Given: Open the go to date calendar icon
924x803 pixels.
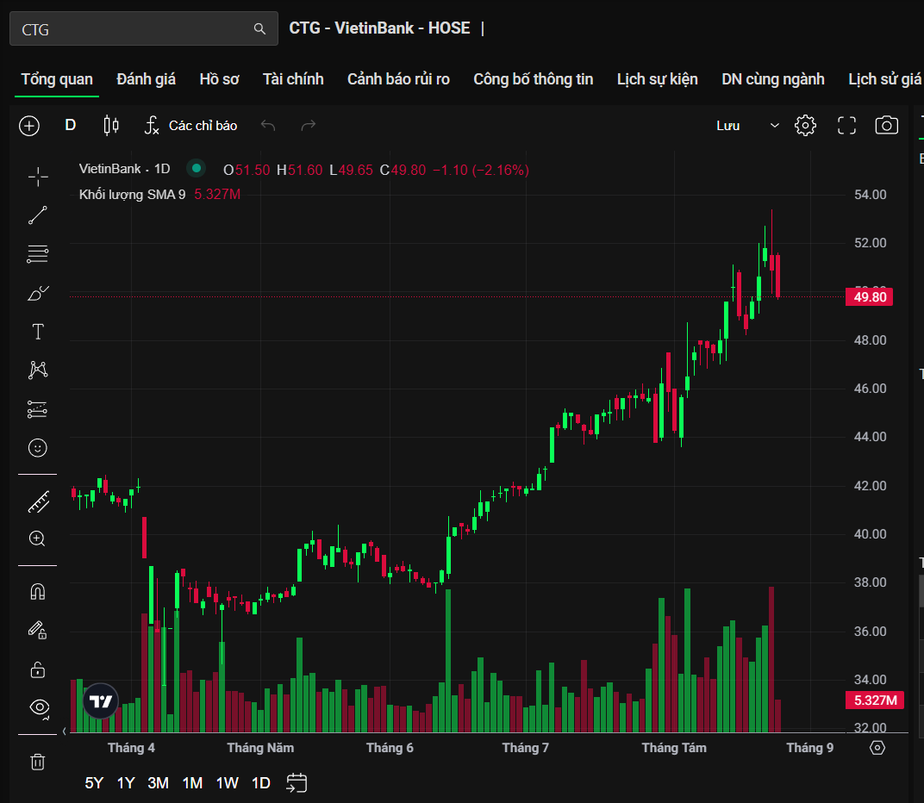Looking at the screenshot, I should pyautogui.click(x=297, y=783).
